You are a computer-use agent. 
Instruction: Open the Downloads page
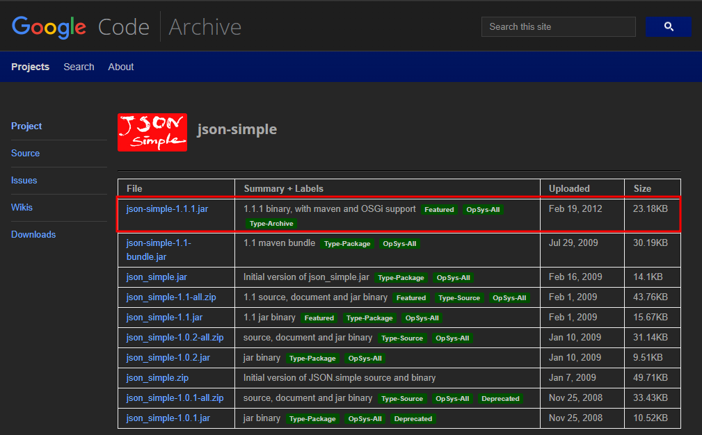(33, 234)
